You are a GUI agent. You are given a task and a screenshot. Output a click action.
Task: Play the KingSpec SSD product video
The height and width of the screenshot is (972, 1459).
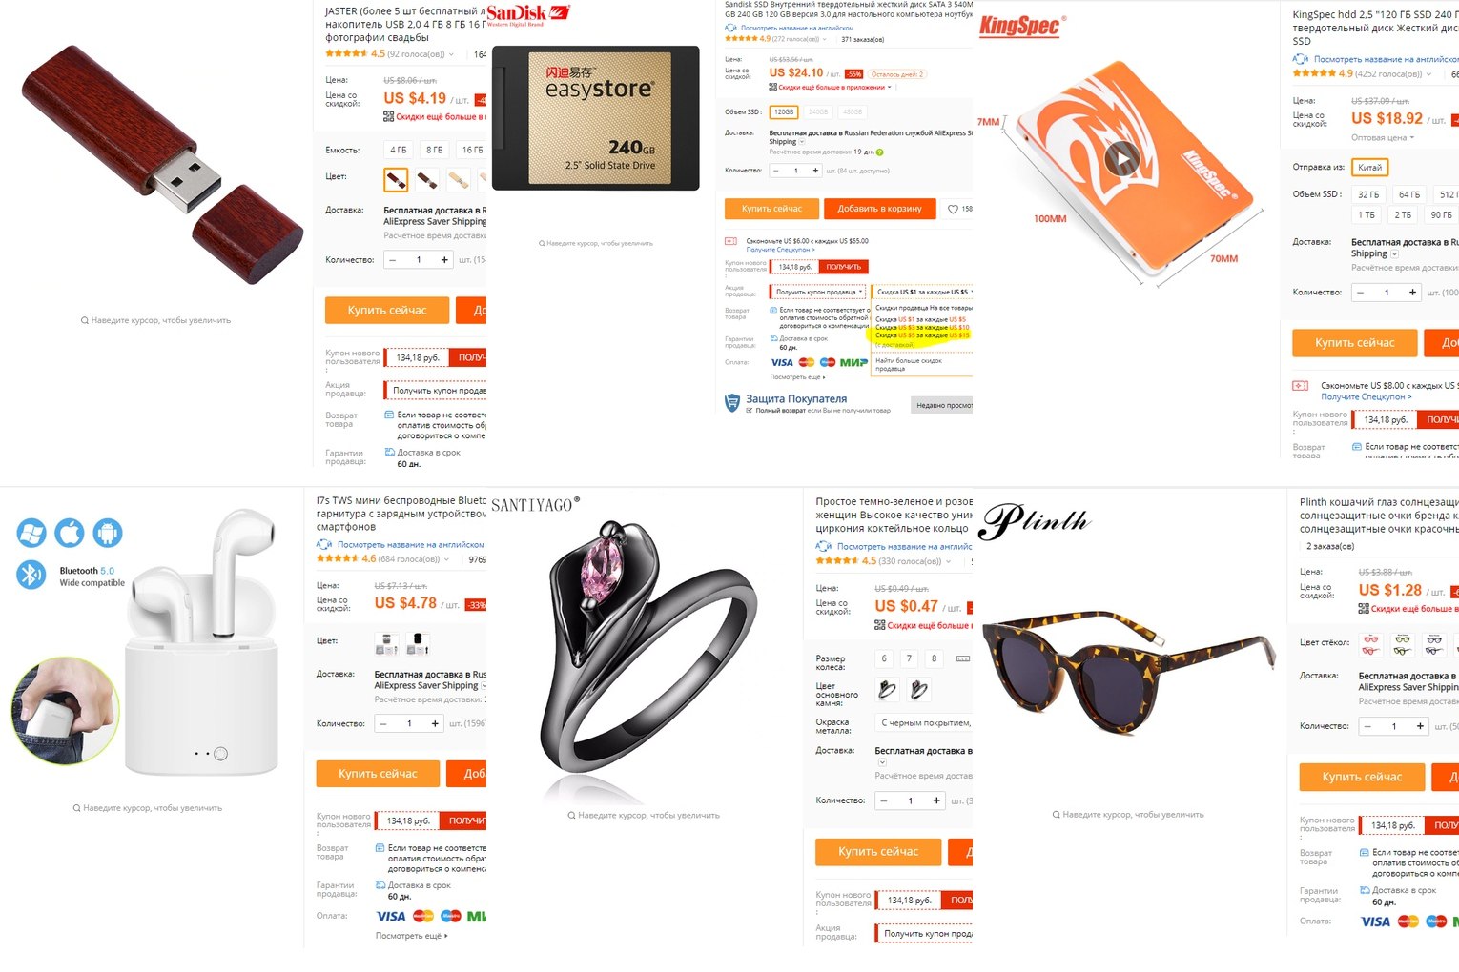(x=1122, y=158)
